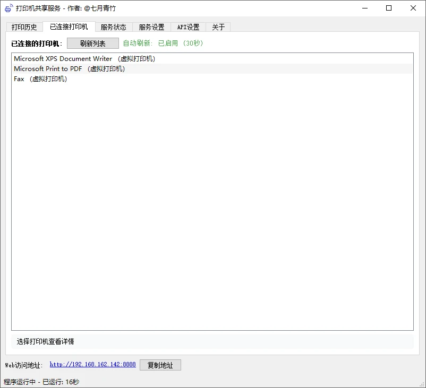Click the Web访问地址 label
Viewport: 426px width, 388px height.
[x=25, y=365]
